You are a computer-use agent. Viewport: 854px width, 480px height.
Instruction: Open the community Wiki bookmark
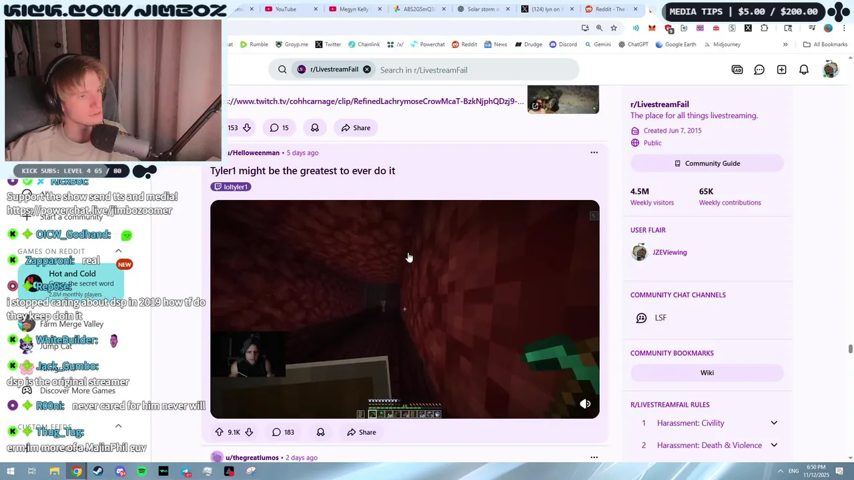(707, 373)
